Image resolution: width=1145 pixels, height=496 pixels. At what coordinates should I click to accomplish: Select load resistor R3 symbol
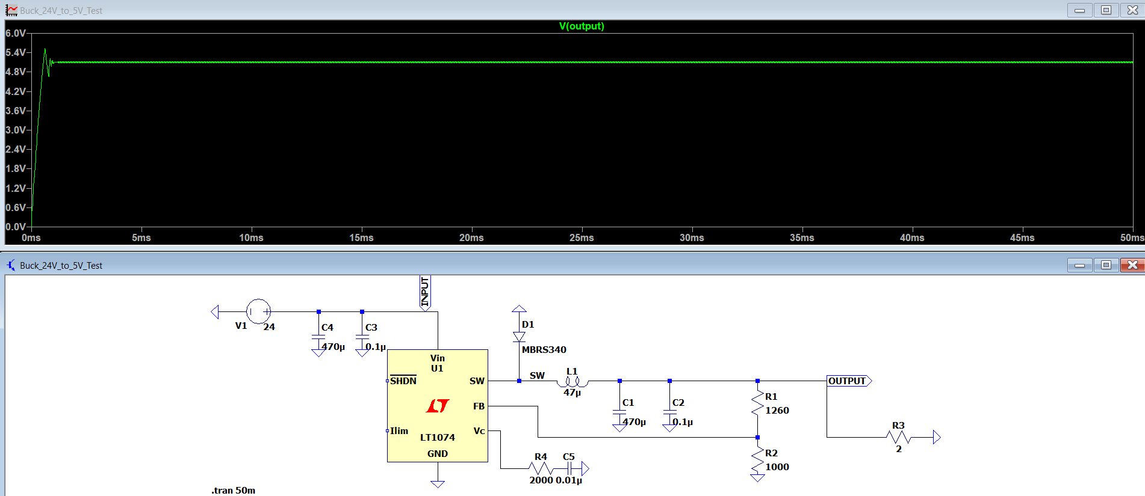[x=899, y=437]
